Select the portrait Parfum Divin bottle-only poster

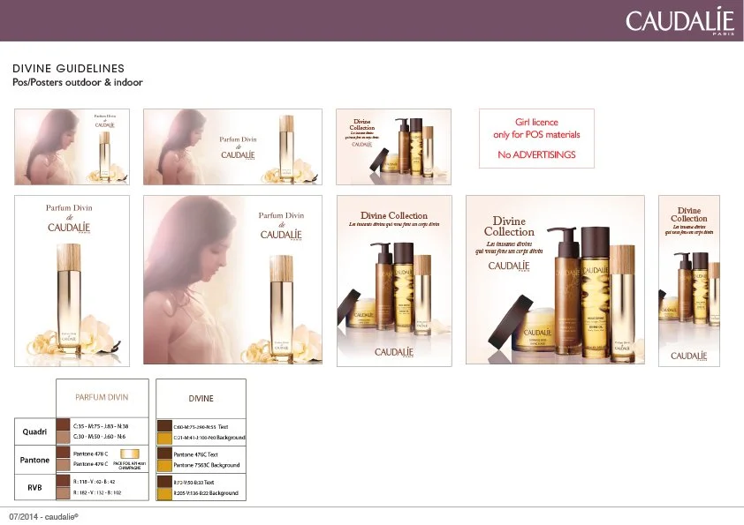(x=72, y=281)
